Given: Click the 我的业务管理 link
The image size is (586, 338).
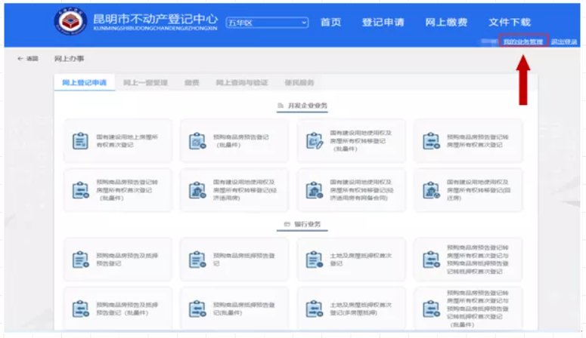Looking at the screenshot, I should pyautogui.click(x=523, y=41).
